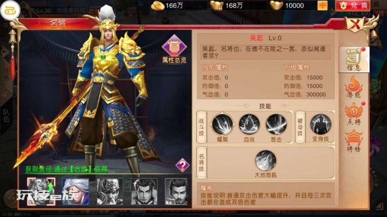
Task: Switch to the 信息 info tab
Action: [x=354, y=60]
